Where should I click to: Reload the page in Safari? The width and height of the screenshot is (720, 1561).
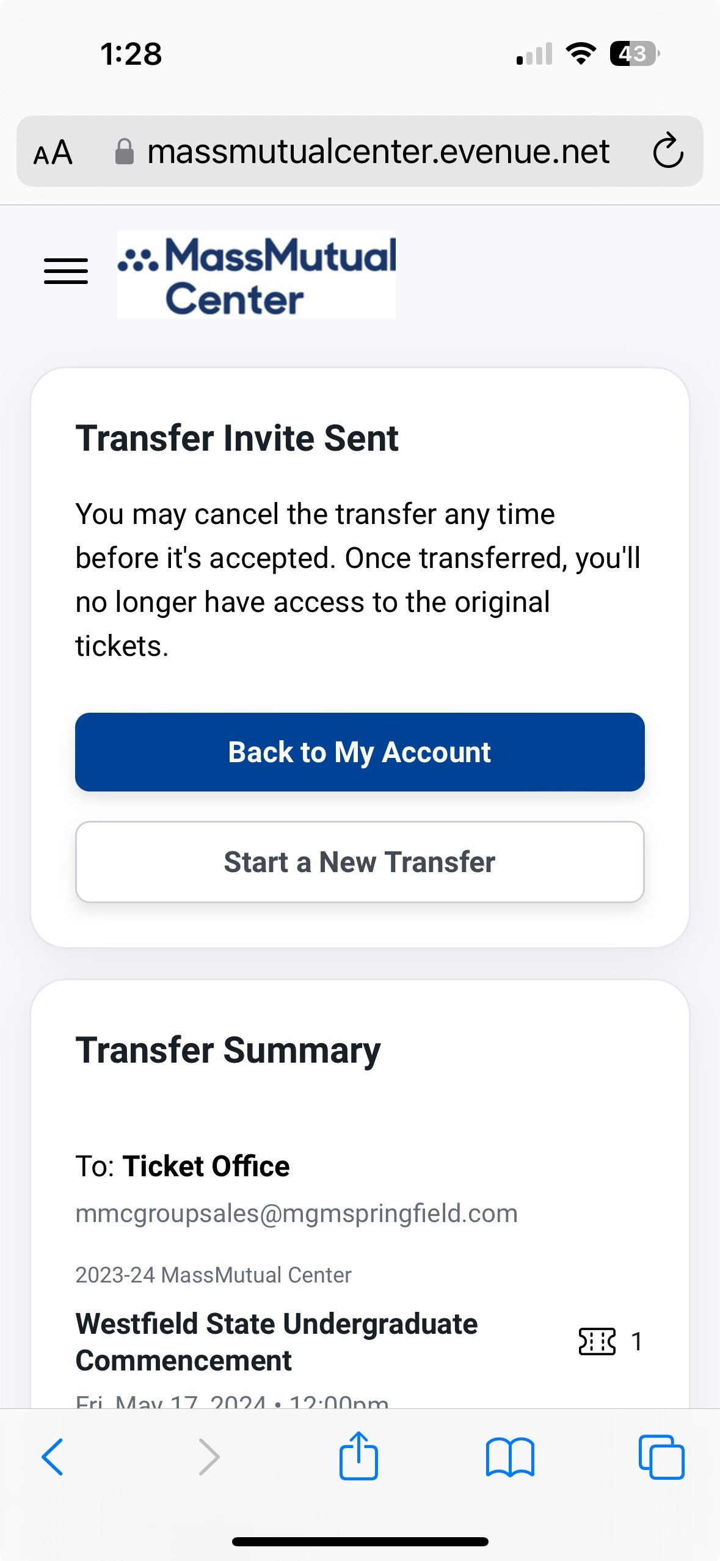point(667,151)
